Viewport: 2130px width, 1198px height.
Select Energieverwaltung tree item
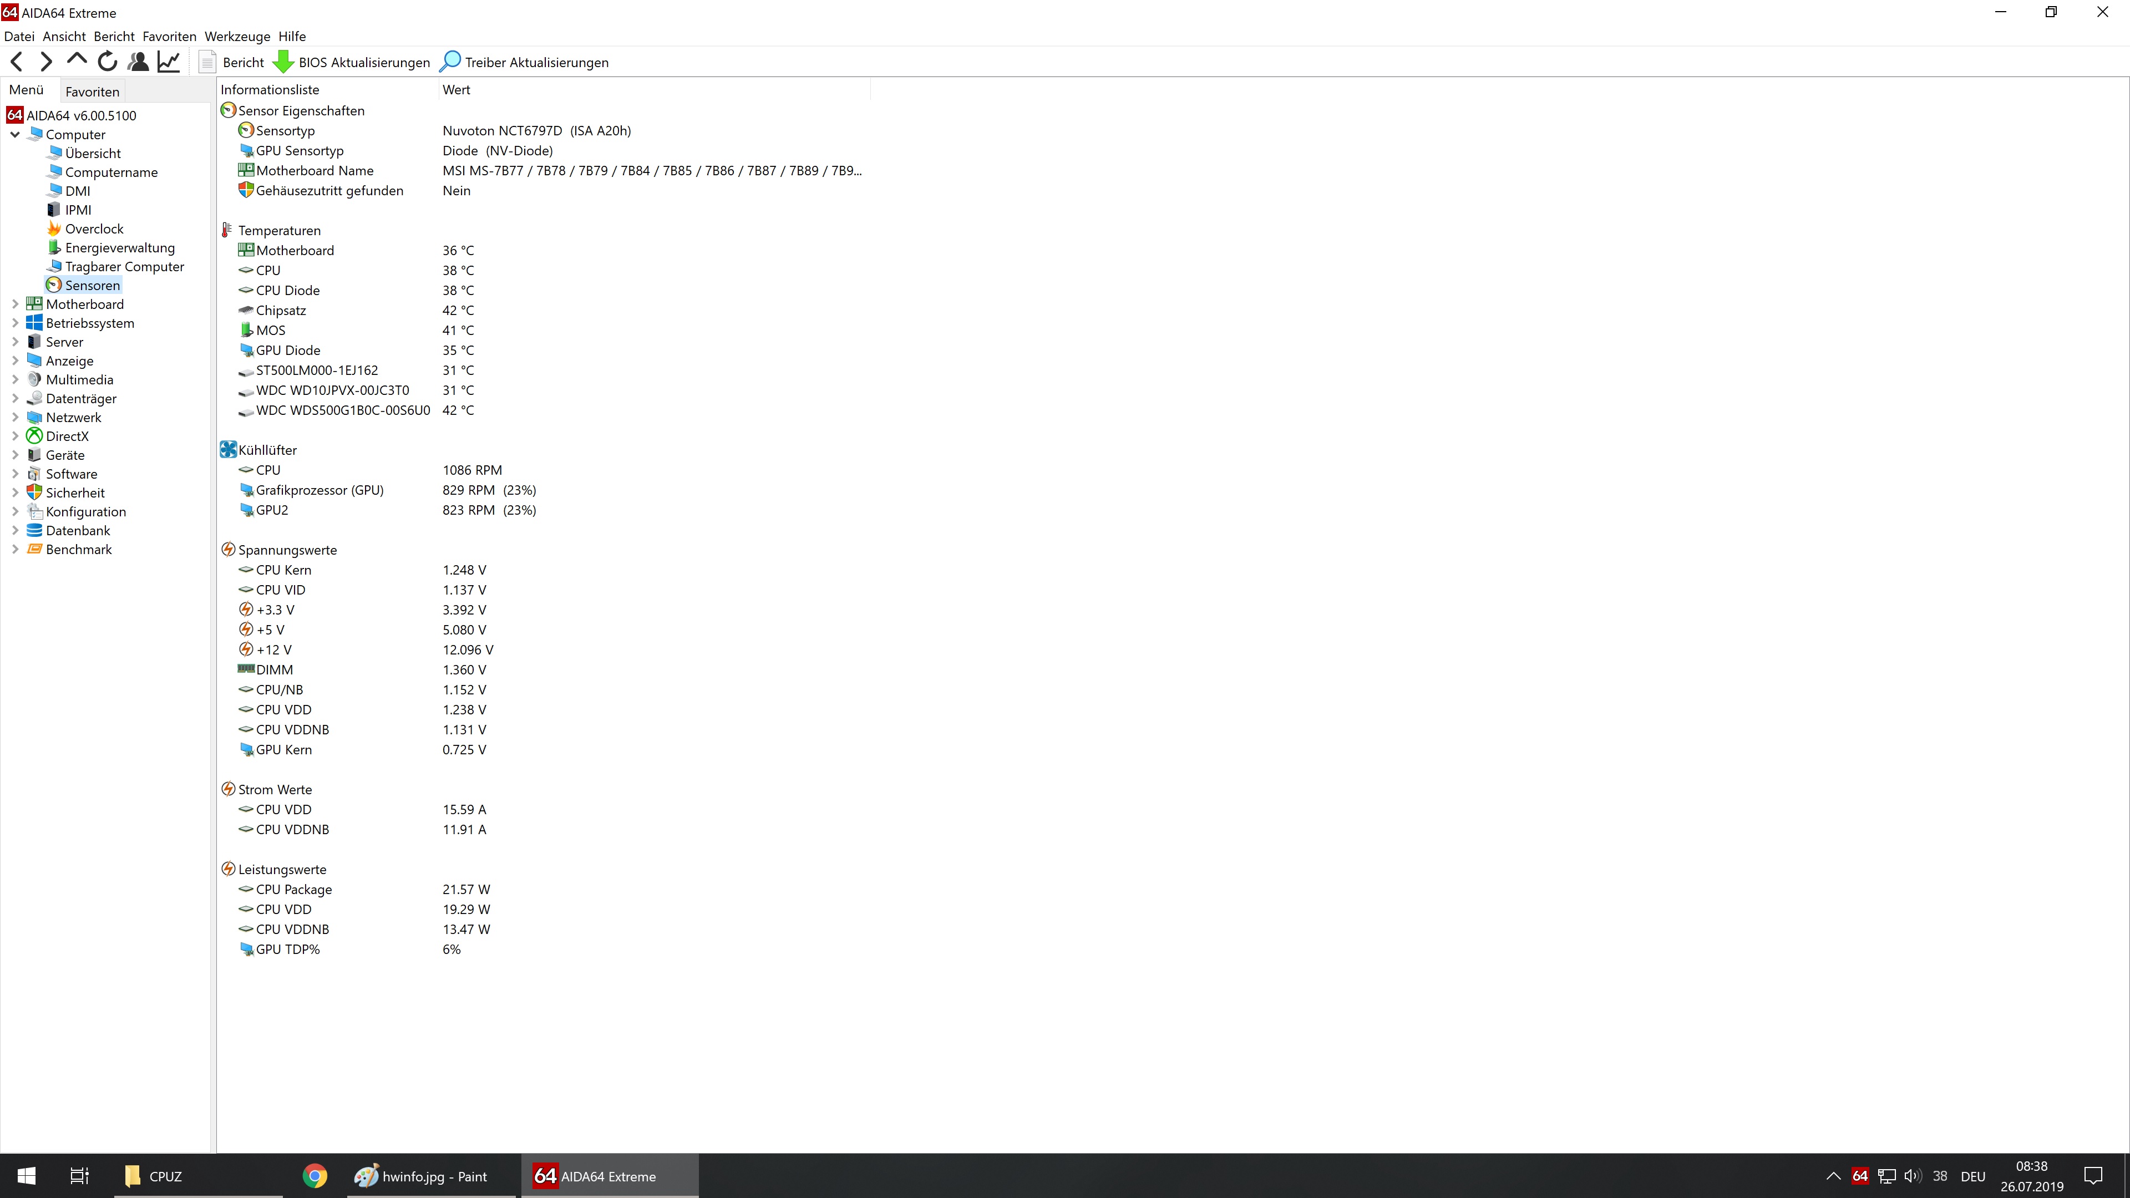click(x=119, y=248)
